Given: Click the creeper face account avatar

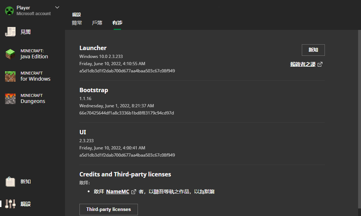Looking at the screenshot, I should (x=9, y=10).
